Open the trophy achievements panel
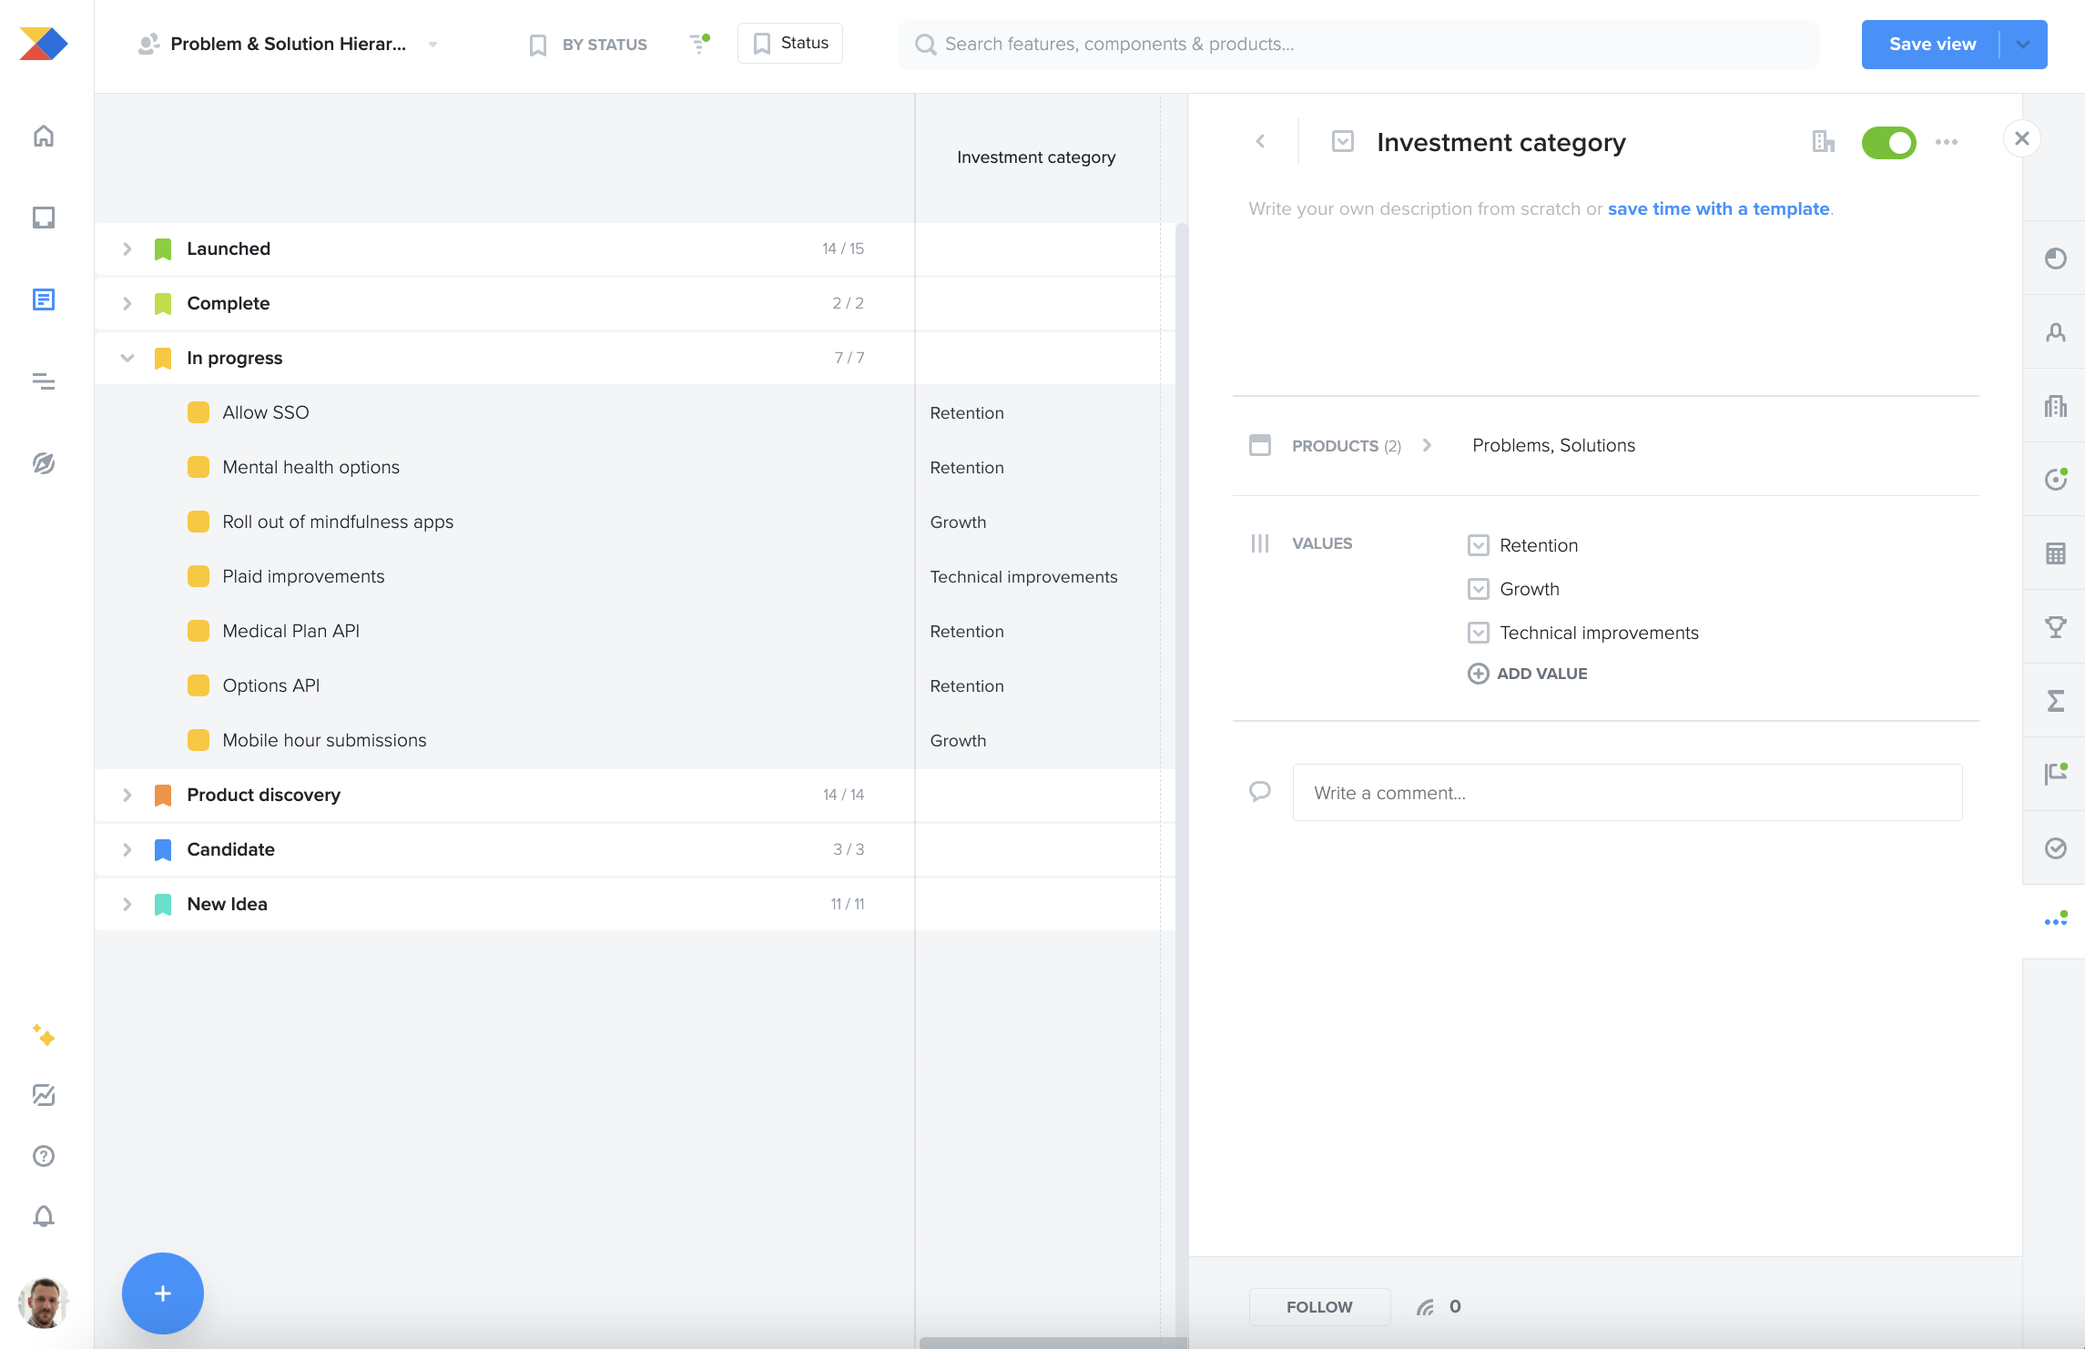2085x1349 pixels. tap(2056, 626)
